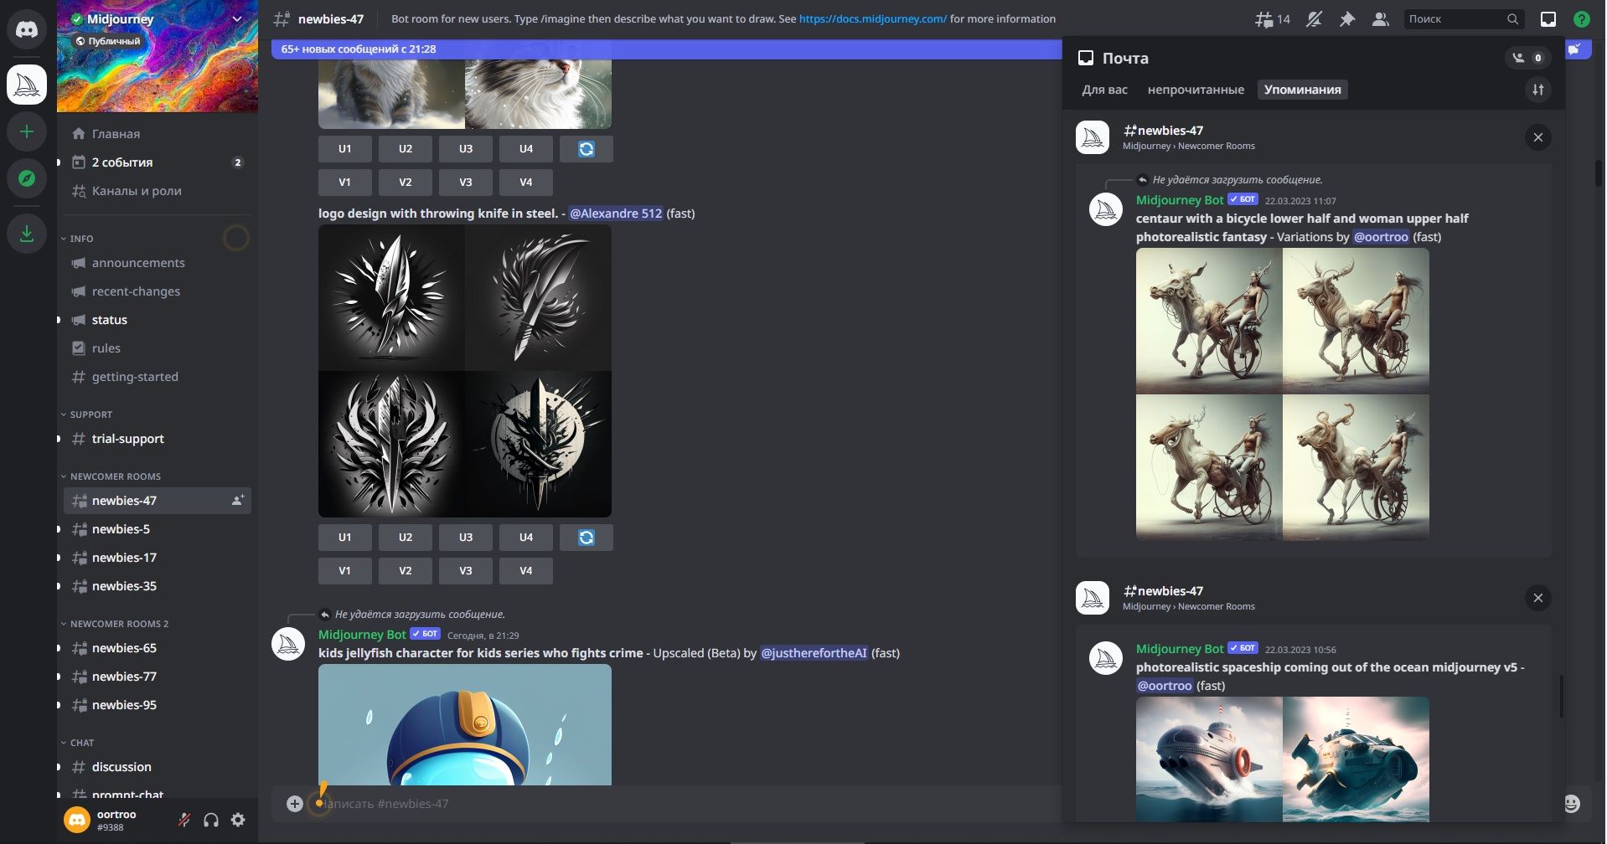Open Discord direct messages home
This screenshot has height=844, width=1607.
(27, 30)
